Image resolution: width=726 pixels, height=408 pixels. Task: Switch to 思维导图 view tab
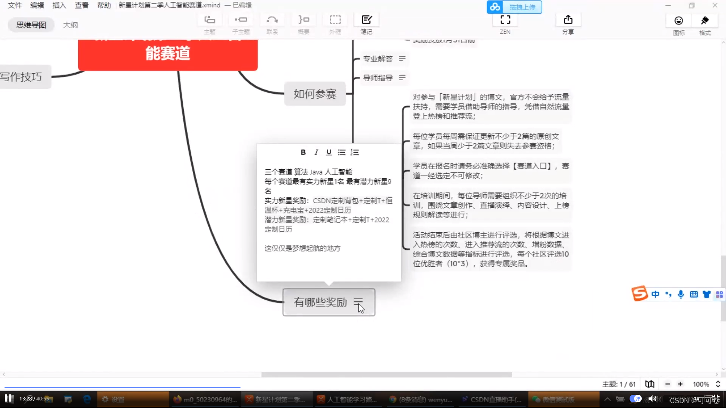coord(31,25)
